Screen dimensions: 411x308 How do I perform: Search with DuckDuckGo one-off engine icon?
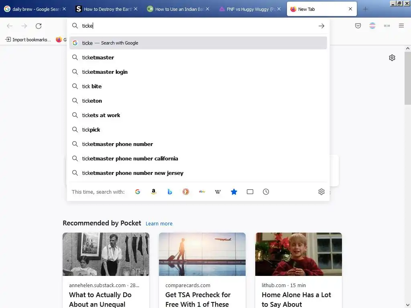click(186, 192)
